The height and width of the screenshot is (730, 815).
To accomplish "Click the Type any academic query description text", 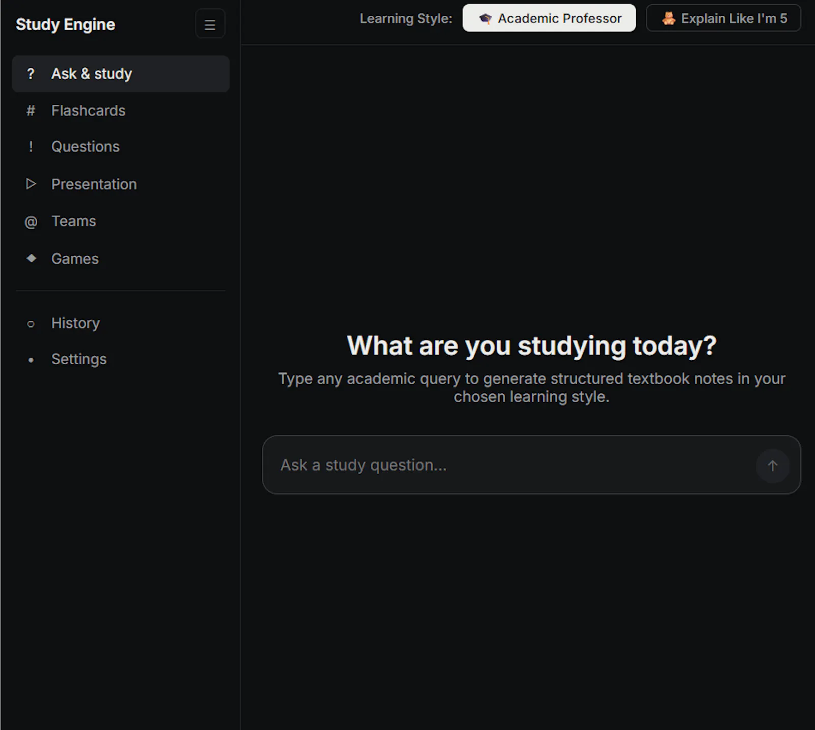I will point(532,388).
